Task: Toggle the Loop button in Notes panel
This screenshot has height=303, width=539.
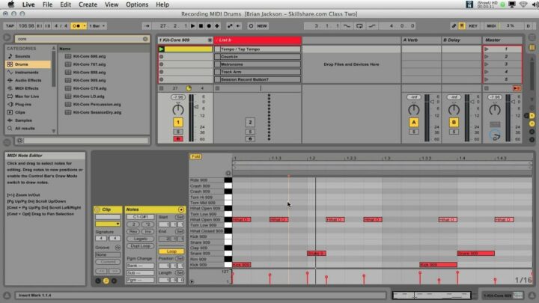Action: (x=172, y=251)
